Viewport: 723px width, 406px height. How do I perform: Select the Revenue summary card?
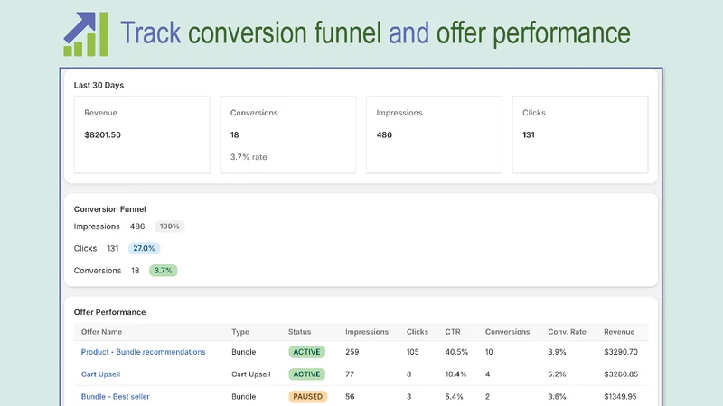tap(142, 134)
